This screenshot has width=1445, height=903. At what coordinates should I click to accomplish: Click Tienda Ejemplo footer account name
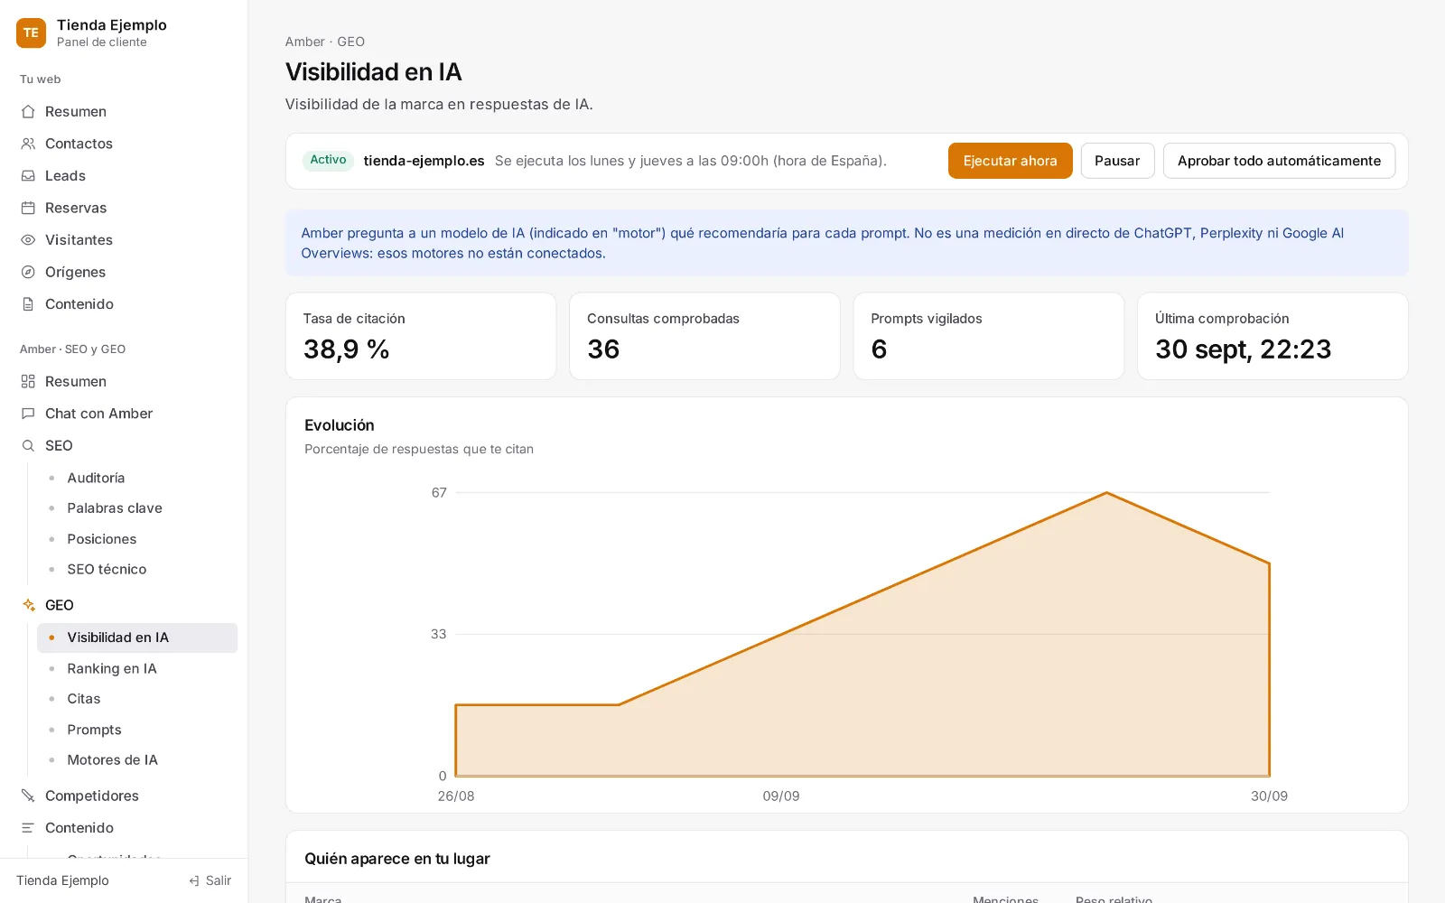point(62,880)
